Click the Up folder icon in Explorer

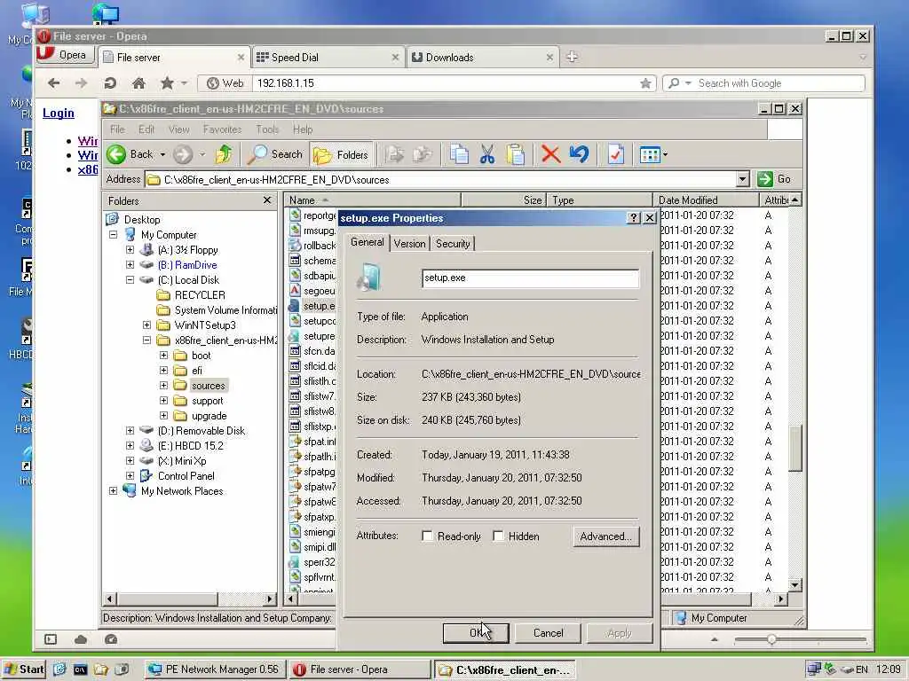tap(224, 154)
